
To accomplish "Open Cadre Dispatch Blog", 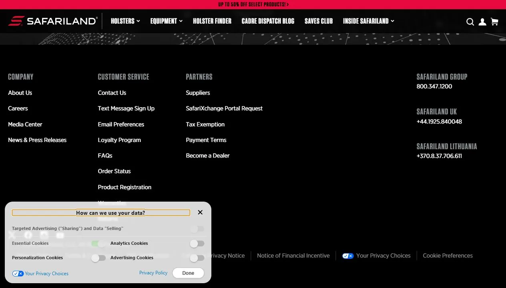I will tap(268, 21).
